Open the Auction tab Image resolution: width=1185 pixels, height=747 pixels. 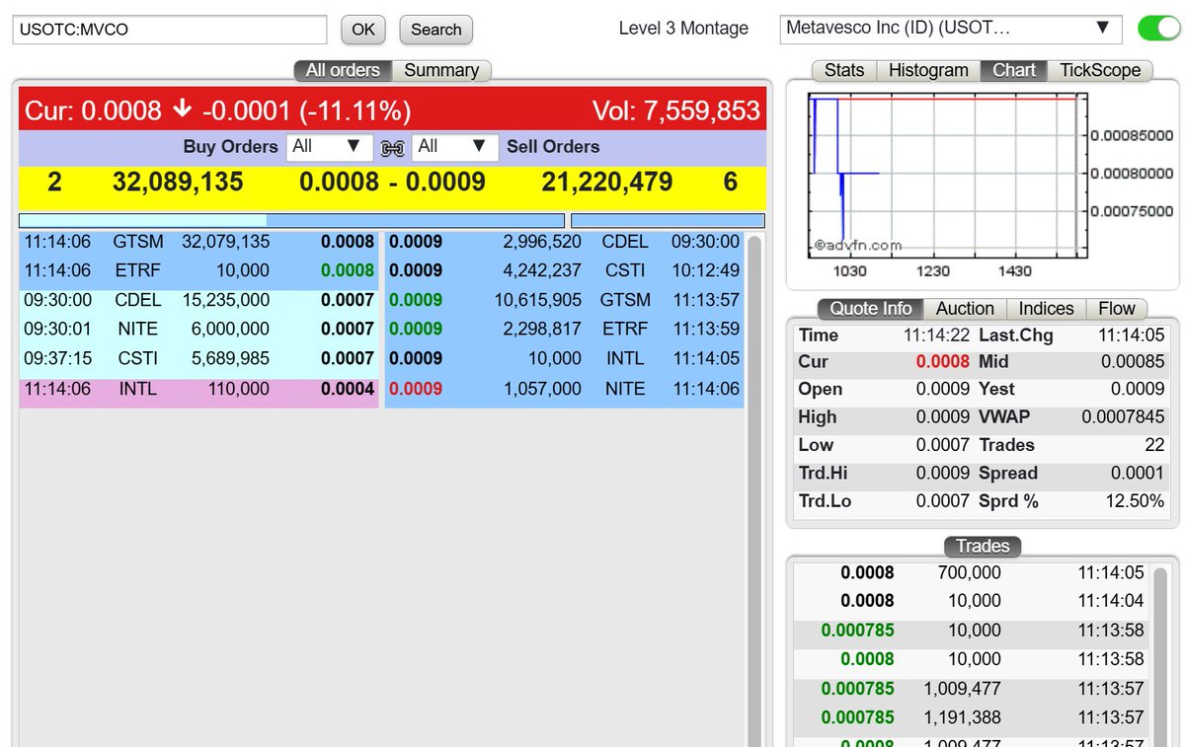tap(965, 309)
